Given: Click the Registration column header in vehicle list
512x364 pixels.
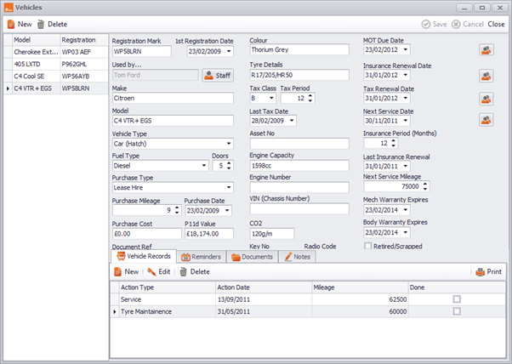Looking at the screenshot, I should (x=84, y=40).
